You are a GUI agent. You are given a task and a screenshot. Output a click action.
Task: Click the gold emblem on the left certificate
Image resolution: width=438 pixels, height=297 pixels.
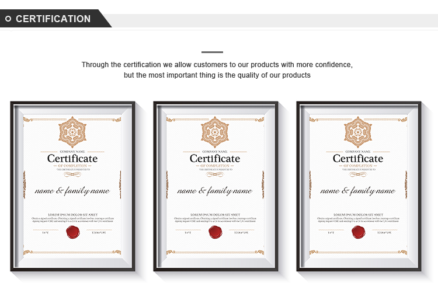[x=72, y=132]
